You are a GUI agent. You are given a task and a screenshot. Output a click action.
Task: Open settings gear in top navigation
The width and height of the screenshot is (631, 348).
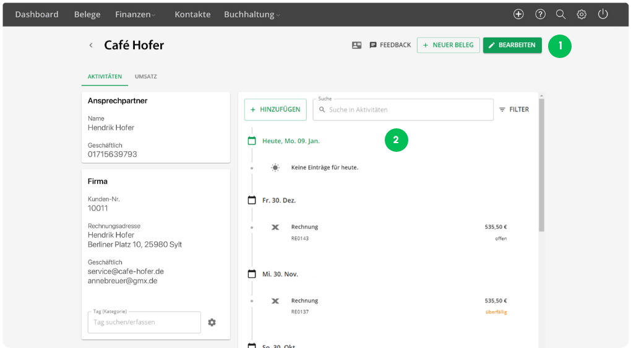click(x=582, y=14)
